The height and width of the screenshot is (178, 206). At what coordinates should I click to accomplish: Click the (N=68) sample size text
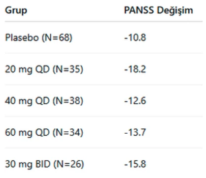(x=57, y=38)
